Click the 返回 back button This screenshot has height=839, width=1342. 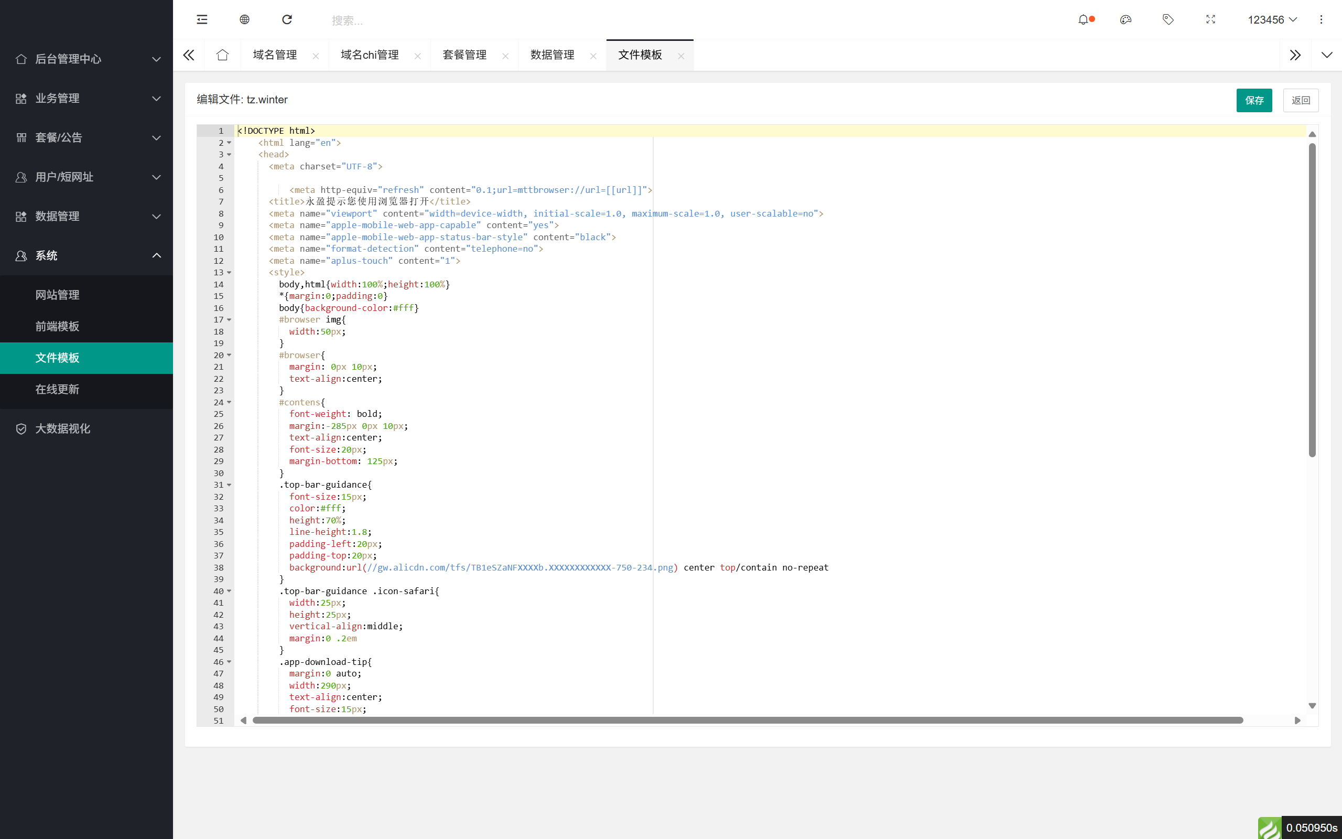pos(1301,100)
